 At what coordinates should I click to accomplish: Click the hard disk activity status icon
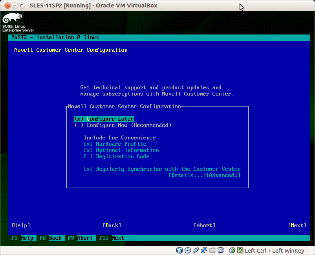tap(179, 250)
